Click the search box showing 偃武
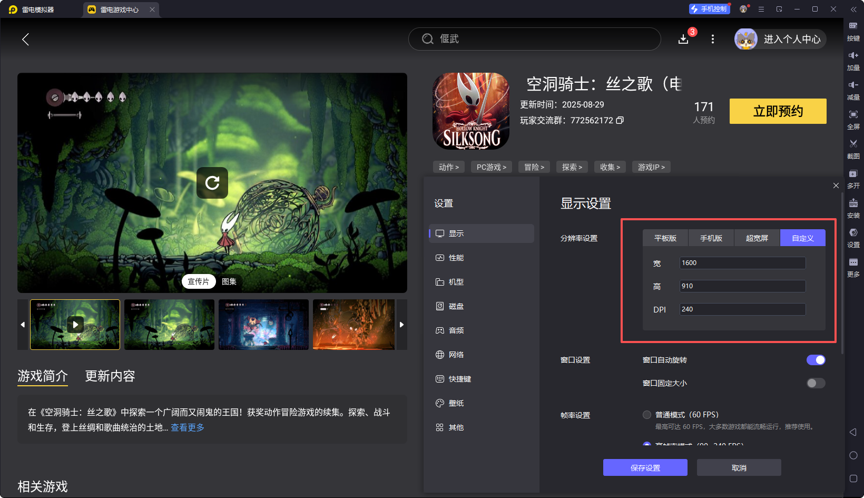Image resolution: width=864 pixels, height=498 pixels. (x=535, y=39)
